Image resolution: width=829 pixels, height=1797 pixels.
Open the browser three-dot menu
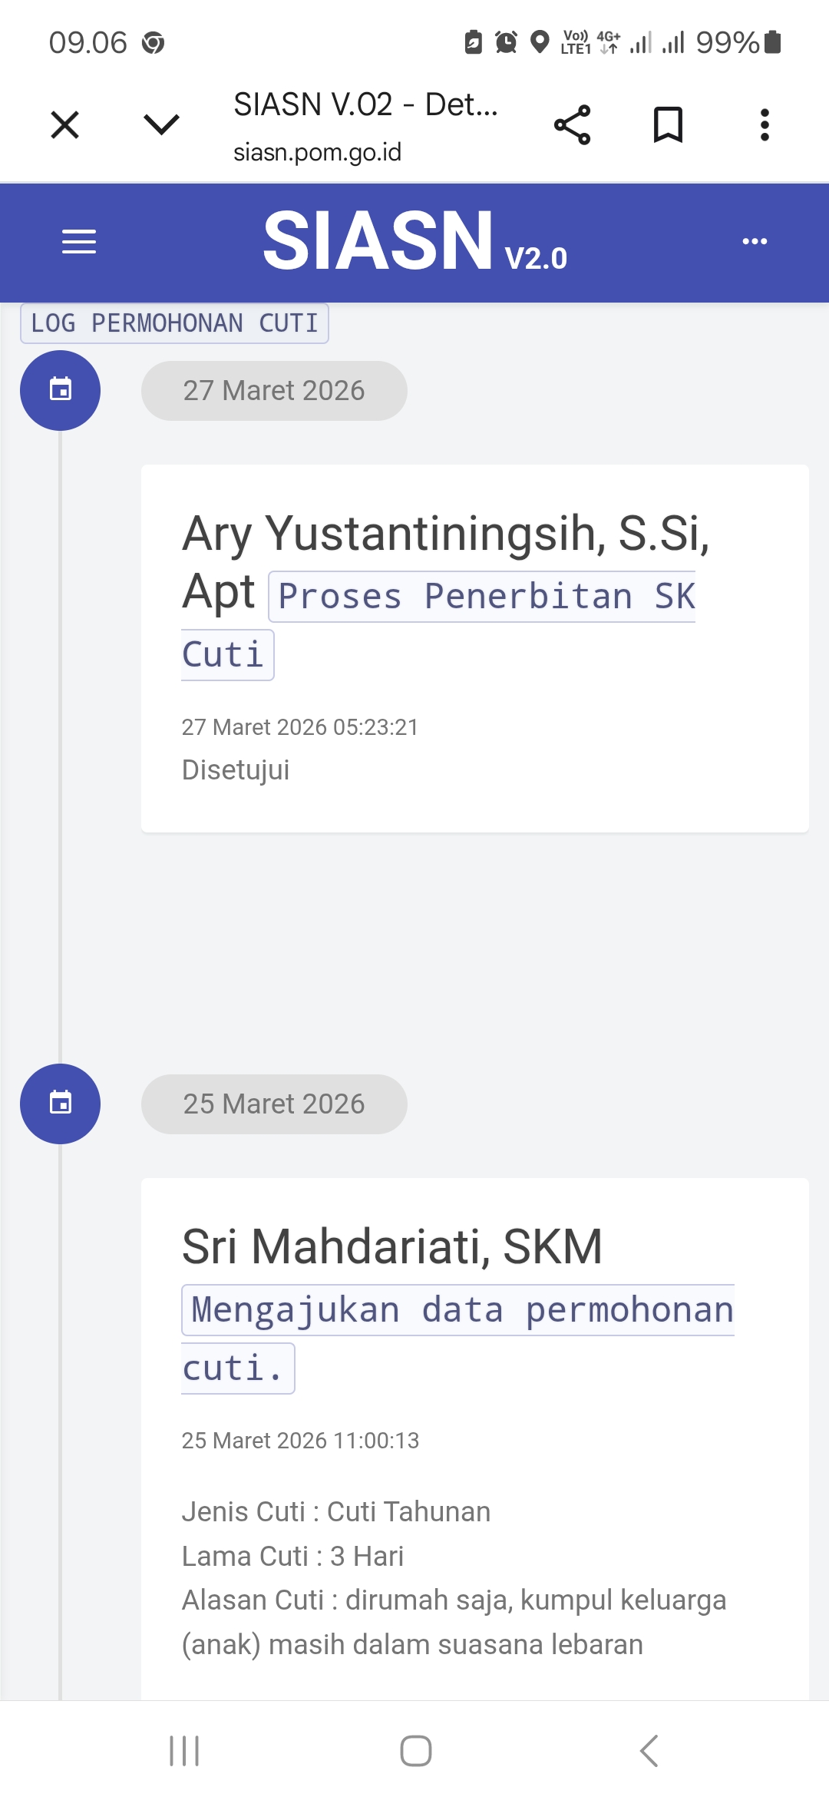(x=765, y=124)
